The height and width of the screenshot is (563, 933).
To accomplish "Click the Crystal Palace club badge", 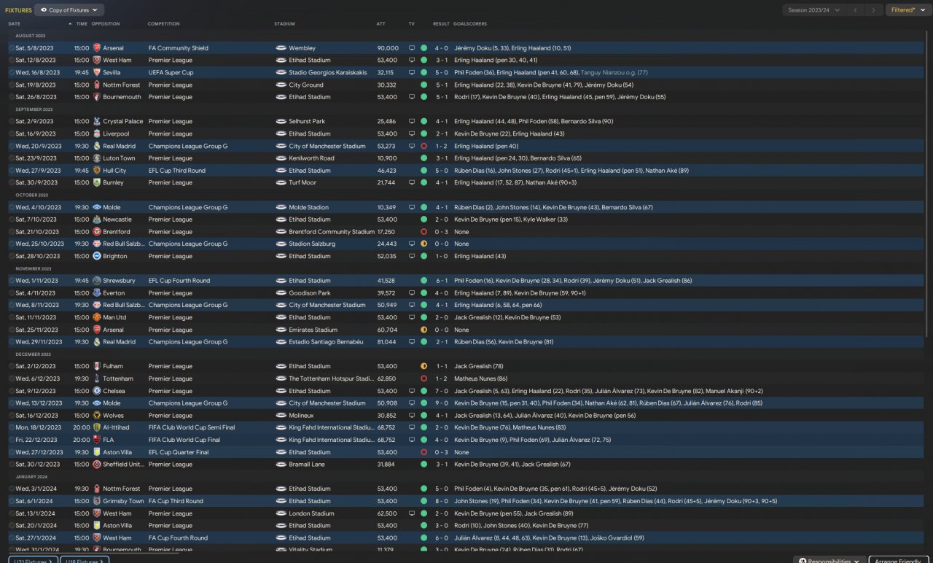I will point(97,122).
